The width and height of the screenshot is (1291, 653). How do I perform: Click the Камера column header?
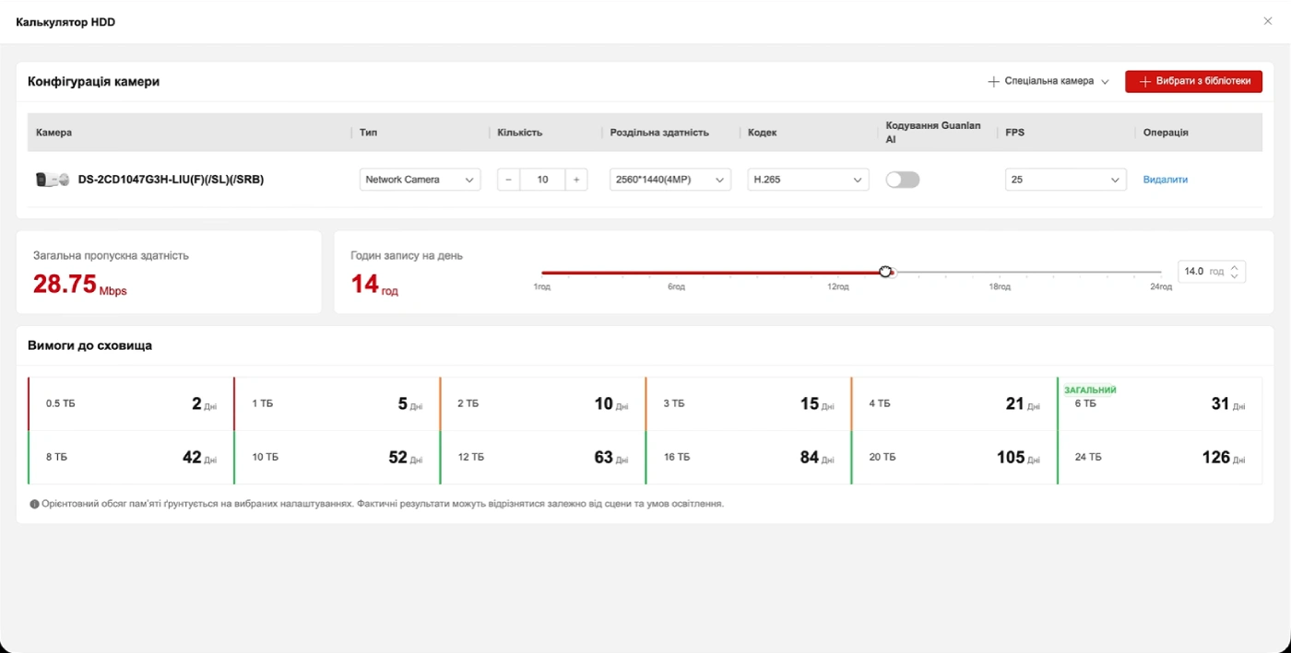tap(53, 133)
